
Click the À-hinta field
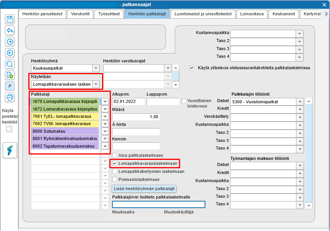coord(136,132)
